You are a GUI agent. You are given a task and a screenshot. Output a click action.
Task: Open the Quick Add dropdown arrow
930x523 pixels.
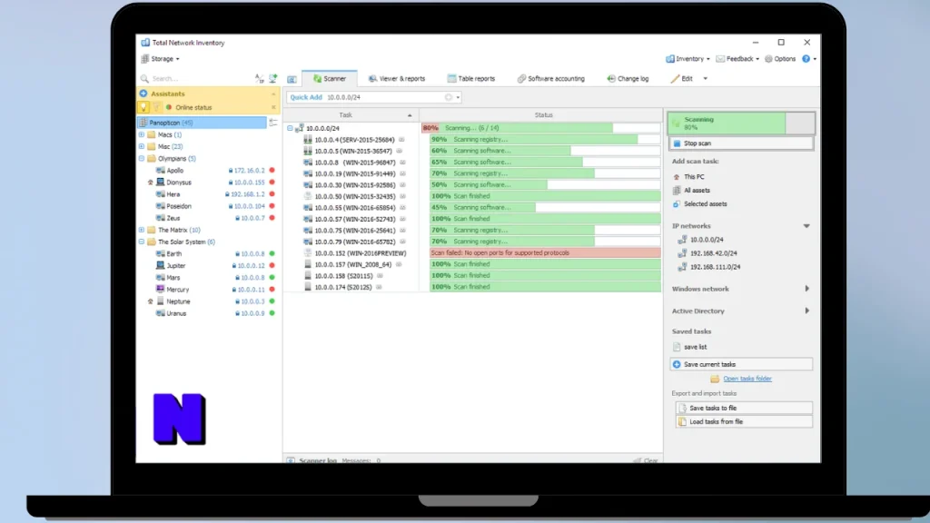pos(458,97)
